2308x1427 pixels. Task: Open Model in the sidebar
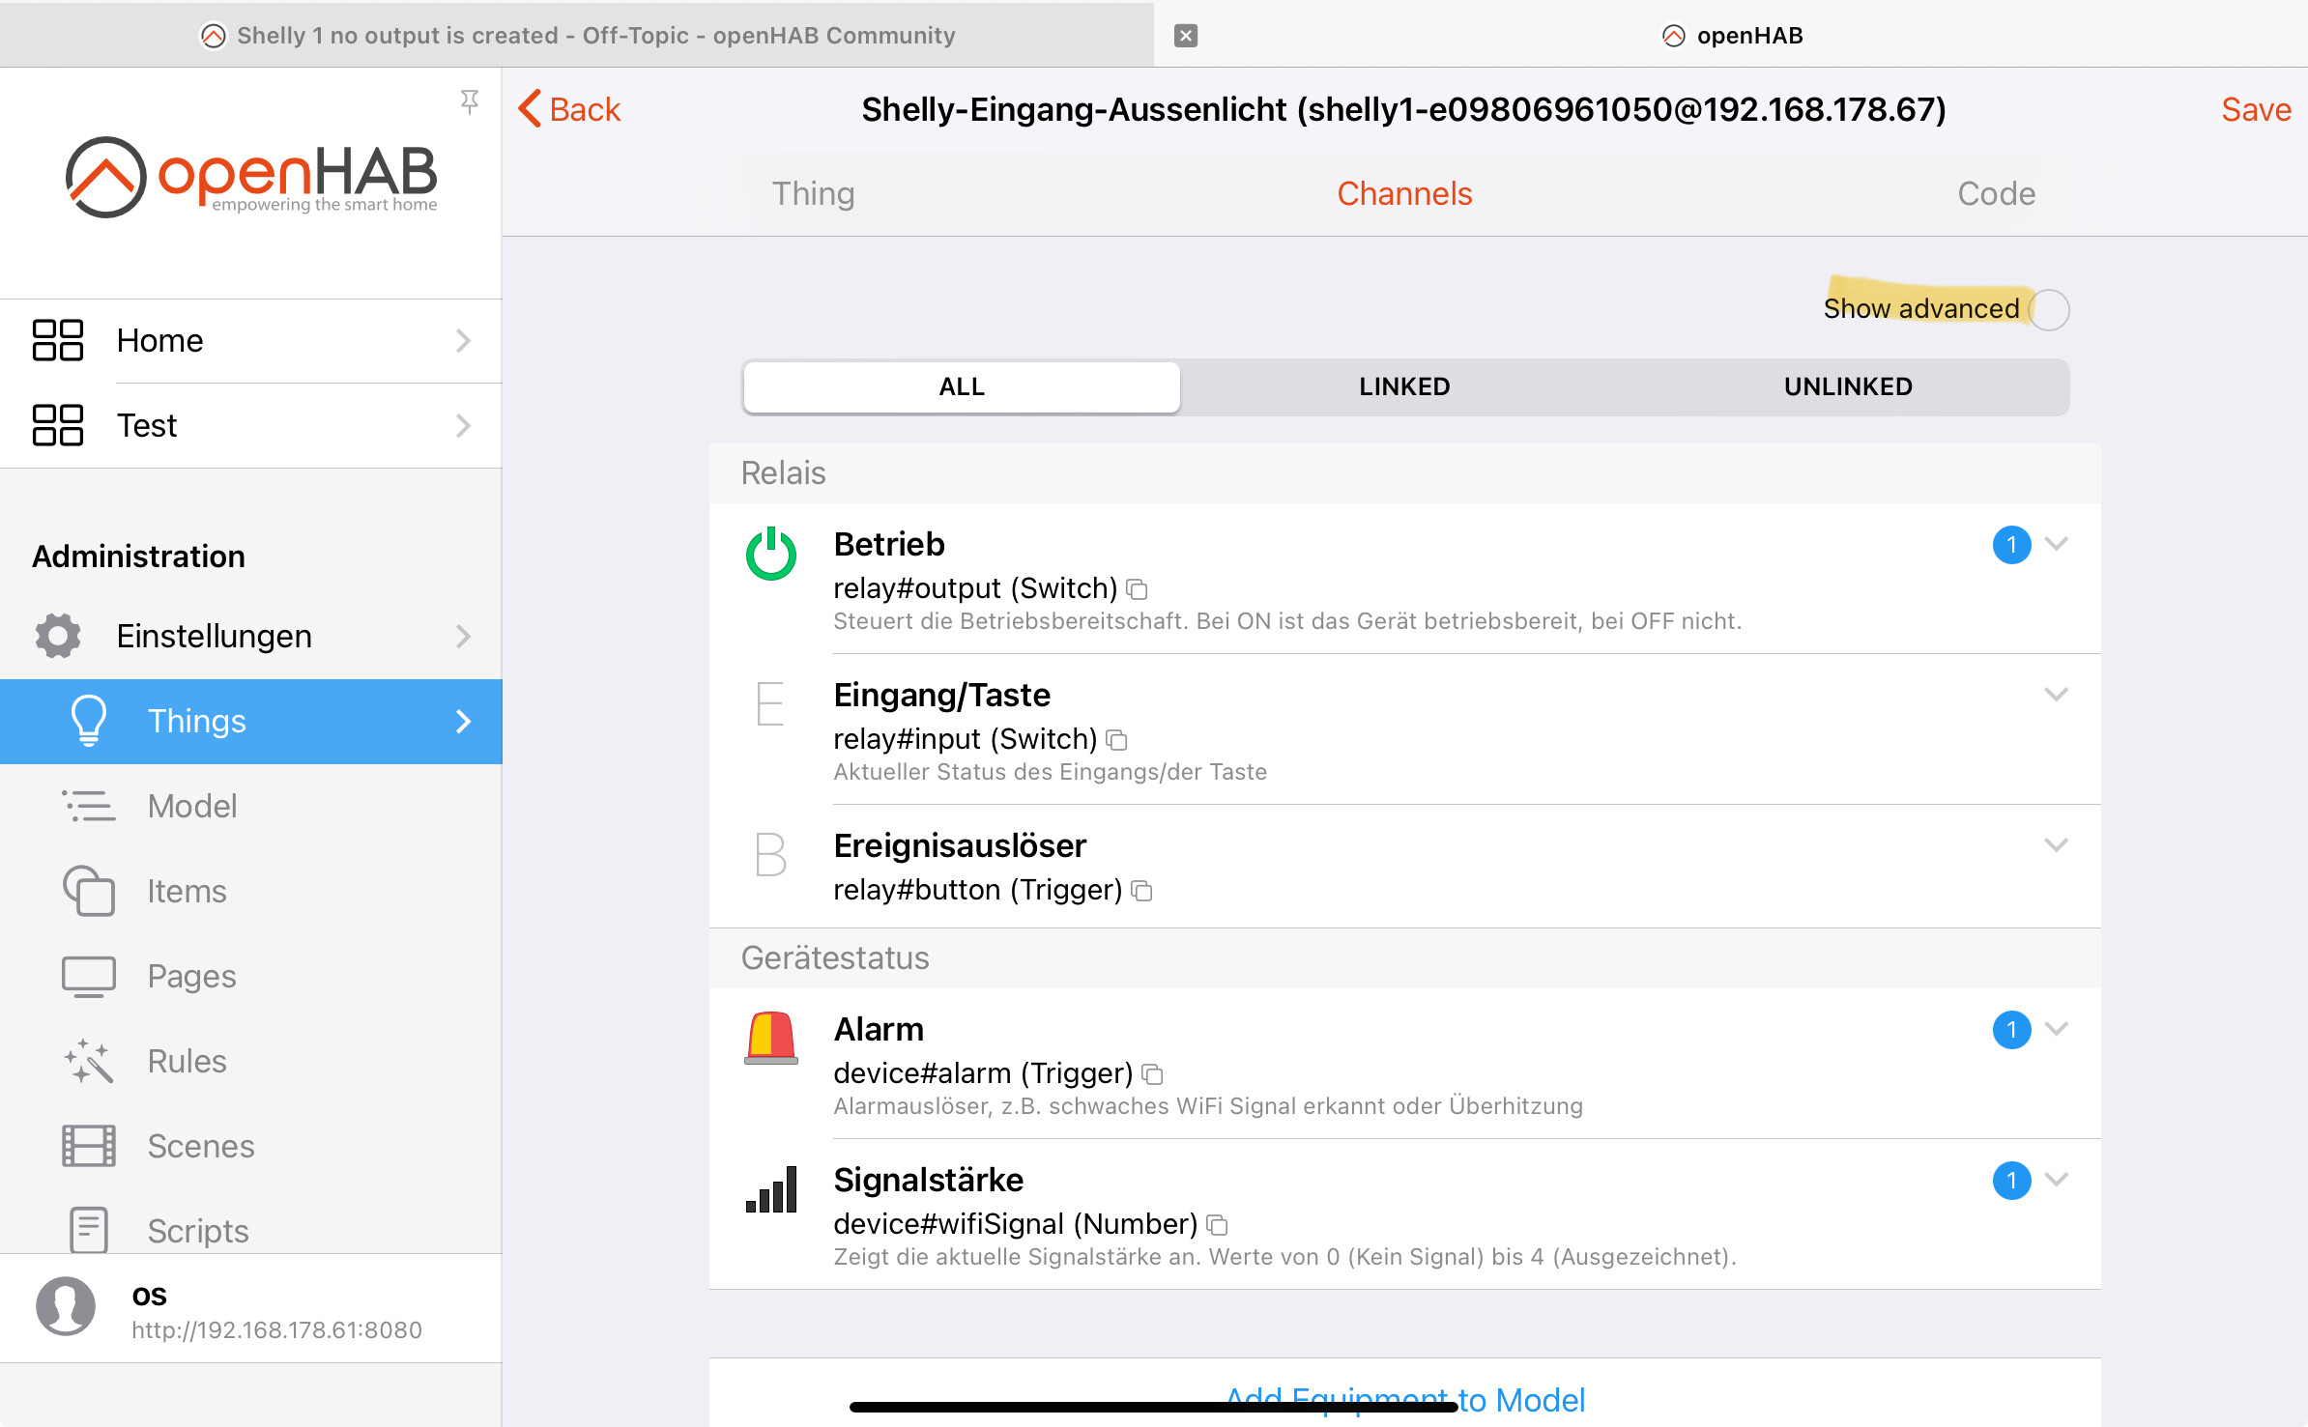251,806
